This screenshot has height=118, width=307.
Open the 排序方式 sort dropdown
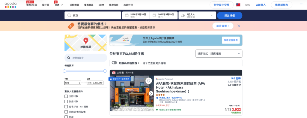point(219,53)
